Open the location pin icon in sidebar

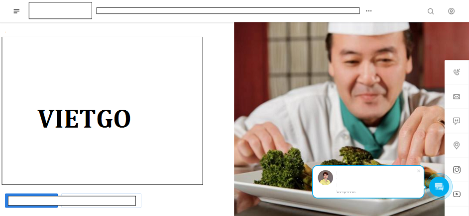click(x=457, y=145)
